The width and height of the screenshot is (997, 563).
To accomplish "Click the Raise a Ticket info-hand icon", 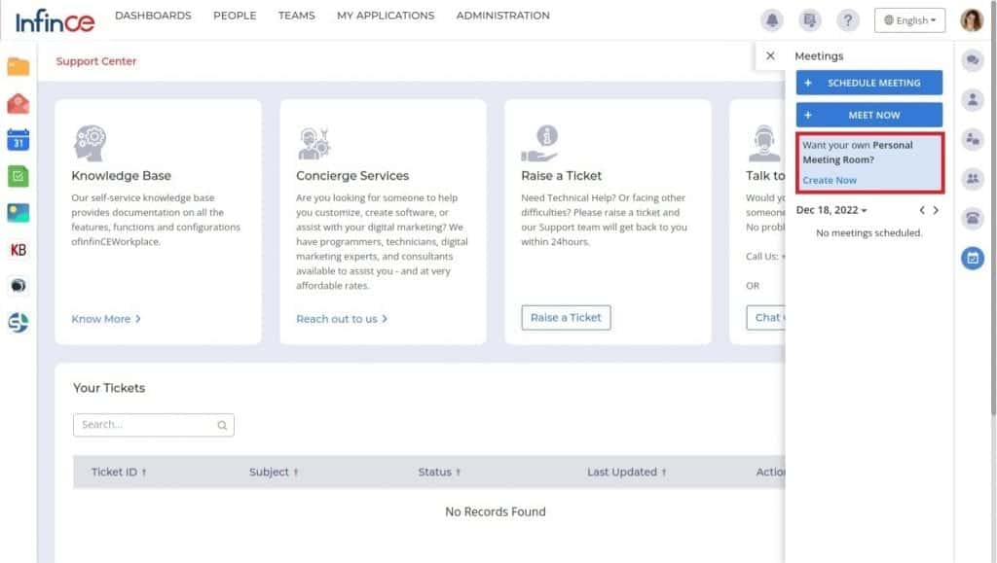I will pyautogui.click(x=539, y=144).
